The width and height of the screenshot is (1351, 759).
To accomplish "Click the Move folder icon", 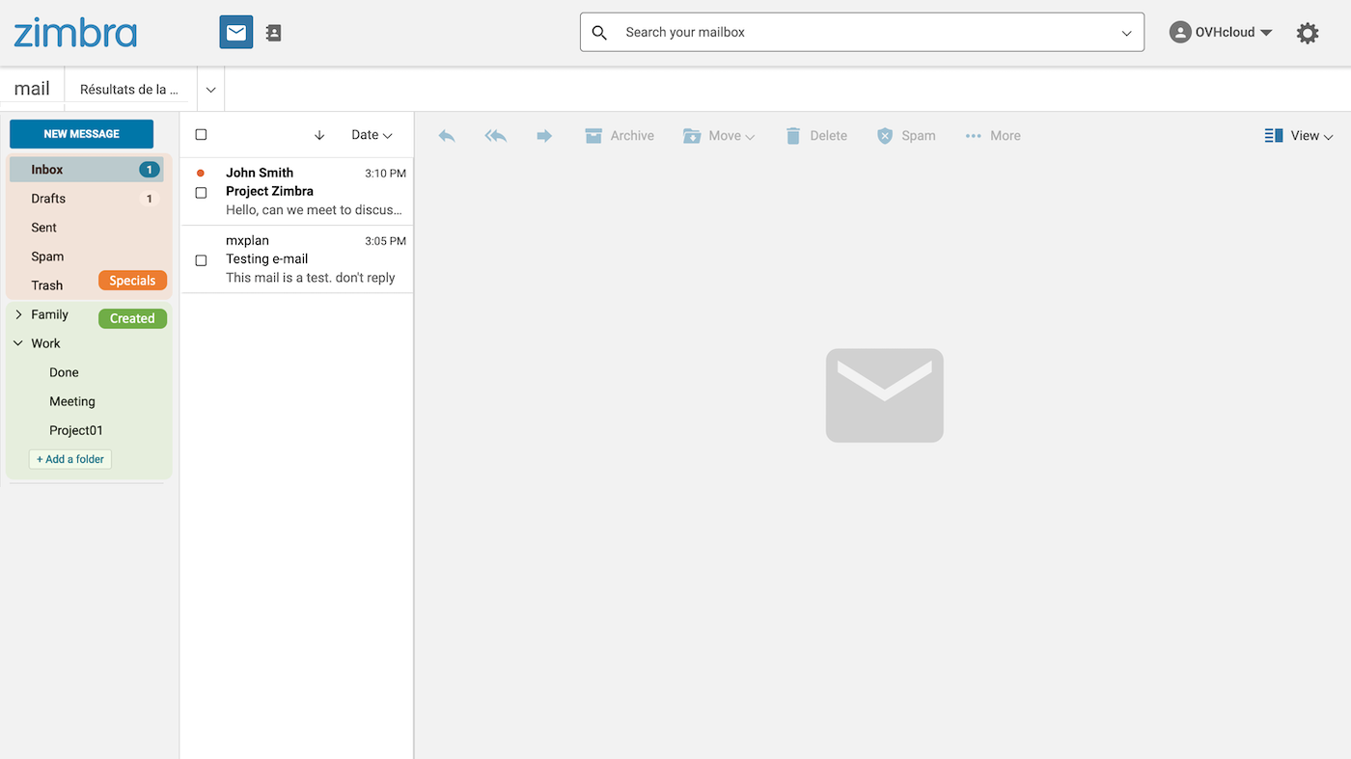I will [692, 136].
